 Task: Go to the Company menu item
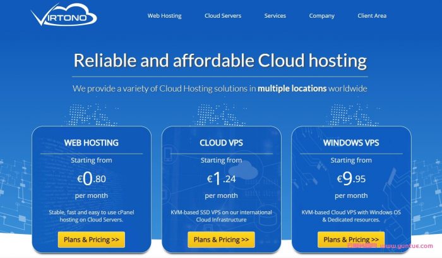321,16
